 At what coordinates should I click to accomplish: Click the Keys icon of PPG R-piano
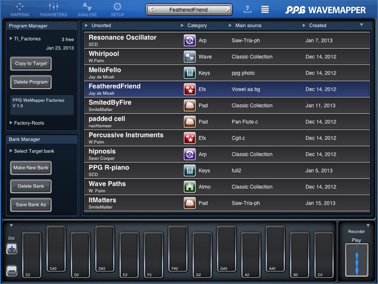(x=190, y=171)
